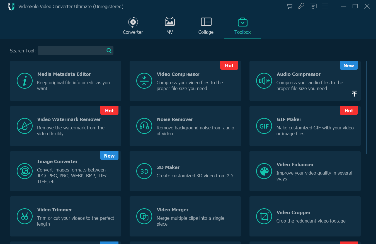The width and height of the screenshot is (376, 244).
Task: Click the New badge on Image Converter
Action: pyautogui.click(x=109, y=156)
